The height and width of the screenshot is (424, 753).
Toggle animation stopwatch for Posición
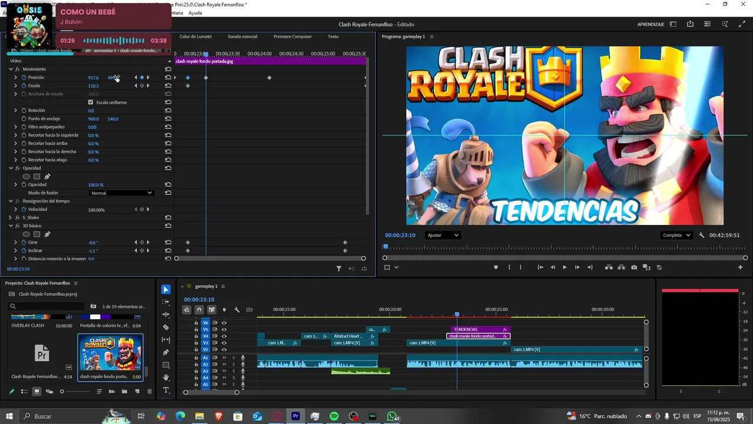[x=24, y=78]
